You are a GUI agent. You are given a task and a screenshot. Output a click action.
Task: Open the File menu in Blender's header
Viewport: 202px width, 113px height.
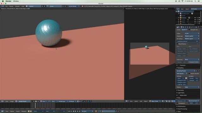6,6
